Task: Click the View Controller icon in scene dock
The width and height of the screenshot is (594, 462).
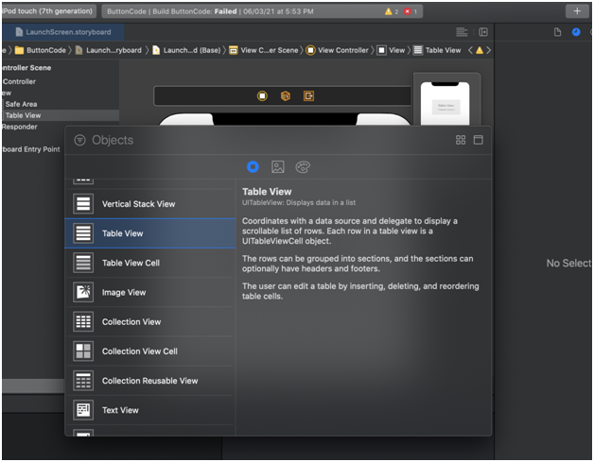Action: 262,95
